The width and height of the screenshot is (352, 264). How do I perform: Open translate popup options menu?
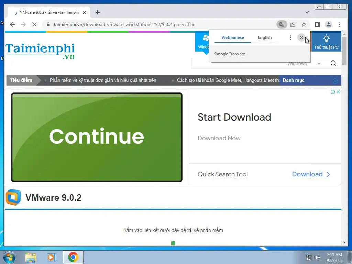click(290, 37)
